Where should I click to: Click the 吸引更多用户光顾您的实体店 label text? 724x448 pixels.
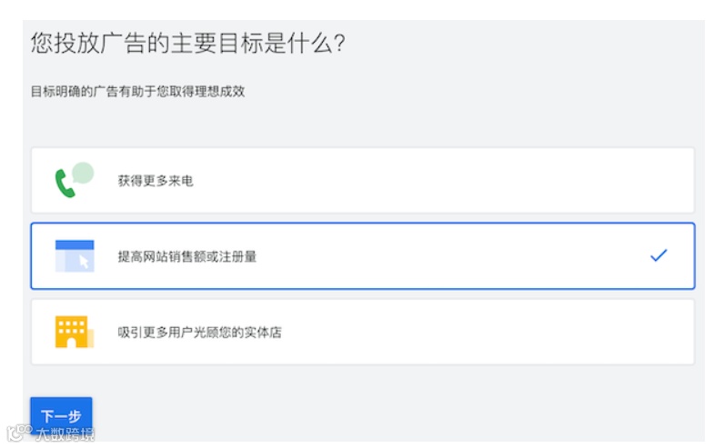(x=199, y=332)
